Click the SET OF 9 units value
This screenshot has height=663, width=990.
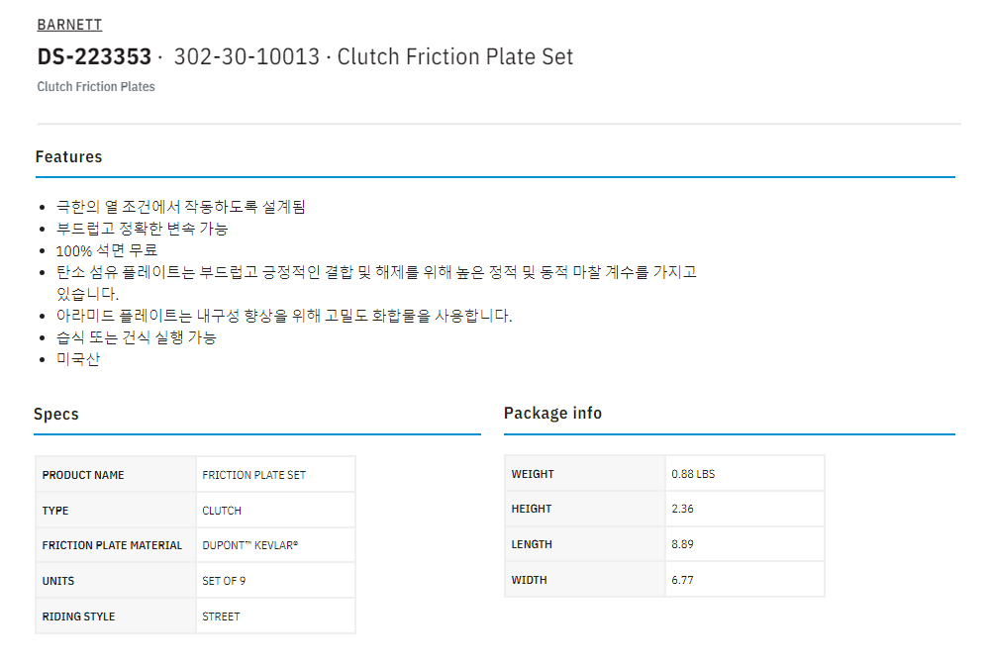pos(224,581)
